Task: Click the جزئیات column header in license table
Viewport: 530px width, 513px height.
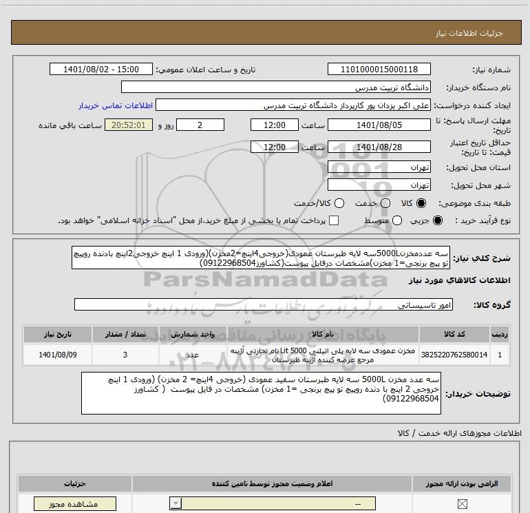Action: pyautogui.click(x=75, y=483)
